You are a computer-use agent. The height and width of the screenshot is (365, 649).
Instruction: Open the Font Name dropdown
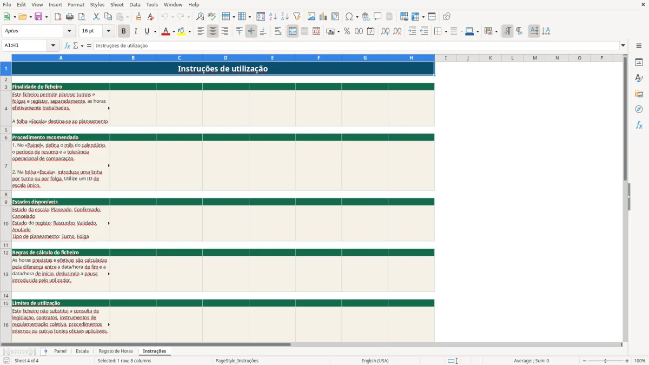pos(69,31)
